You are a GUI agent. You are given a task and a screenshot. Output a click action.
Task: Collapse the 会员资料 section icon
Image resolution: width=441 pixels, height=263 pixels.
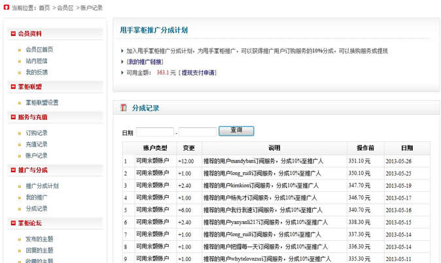(x=13, y=34)
